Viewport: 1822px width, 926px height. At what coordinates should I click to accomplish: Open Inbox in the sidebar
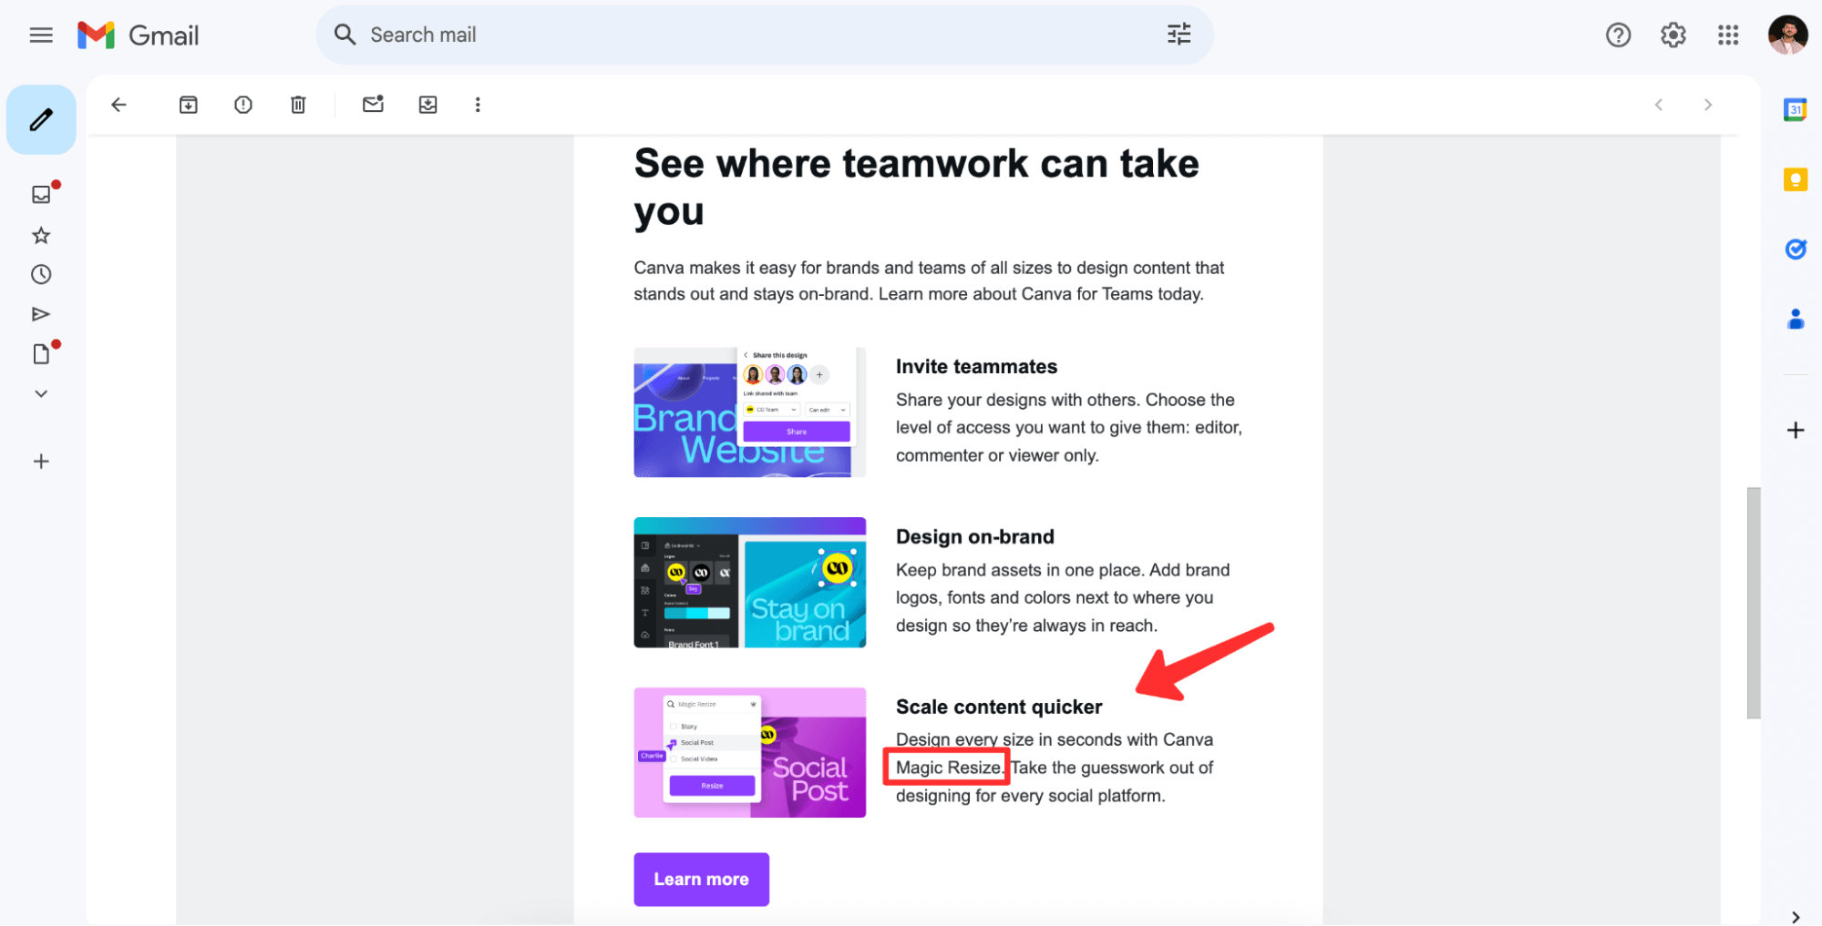click(x=42, y=194)
